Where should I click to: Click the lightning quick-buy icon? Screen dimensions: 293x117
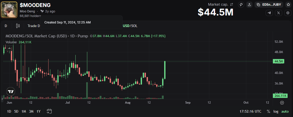coord(241,5)
